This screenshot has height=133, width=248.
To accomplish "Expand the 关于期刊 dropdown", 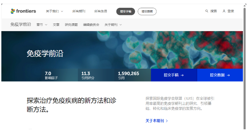I will tap(113, 25).
